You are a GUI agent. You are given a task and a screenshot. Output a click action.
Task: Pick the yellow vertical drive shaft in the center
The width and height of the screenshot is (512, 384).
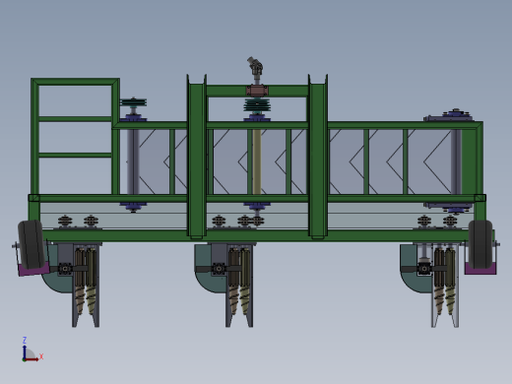257,161
